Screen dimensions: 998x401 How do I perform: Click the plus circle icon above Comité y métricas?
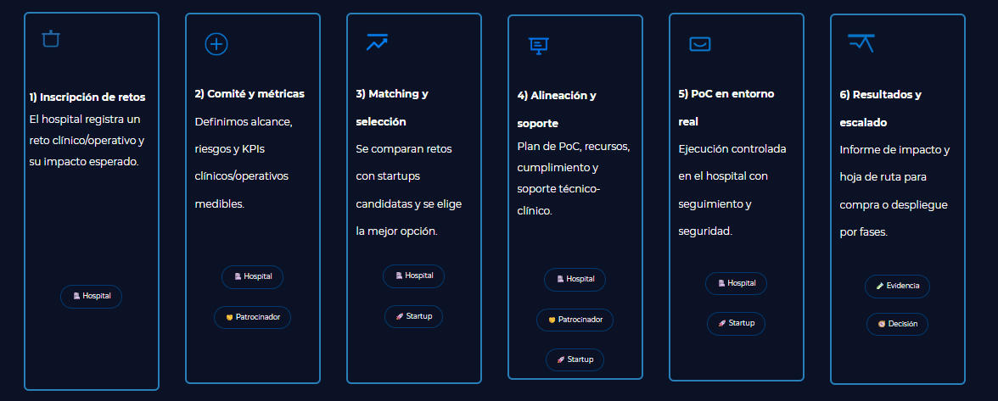(216, 44)
